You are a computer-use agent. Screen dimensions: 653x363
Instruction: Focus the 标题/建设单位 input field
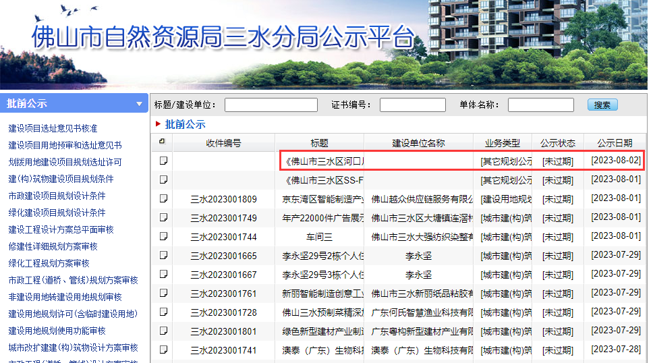click(x=271, y=105)
